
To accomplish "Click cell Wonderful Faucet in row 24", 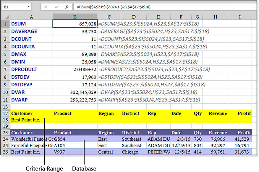I will pyautogui.click(x=31, y=139).
